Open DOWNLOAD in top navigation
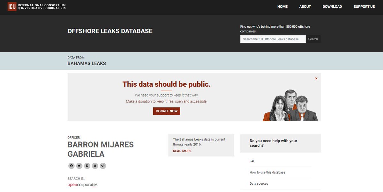The height and width of the screenshot is (192, 383). (332, 7)
